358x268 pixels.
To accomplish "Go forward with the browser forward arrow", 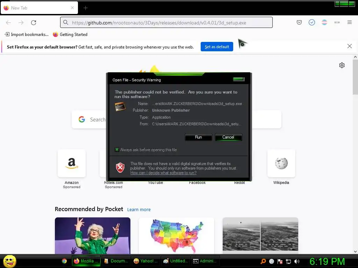I will point(21,23).
